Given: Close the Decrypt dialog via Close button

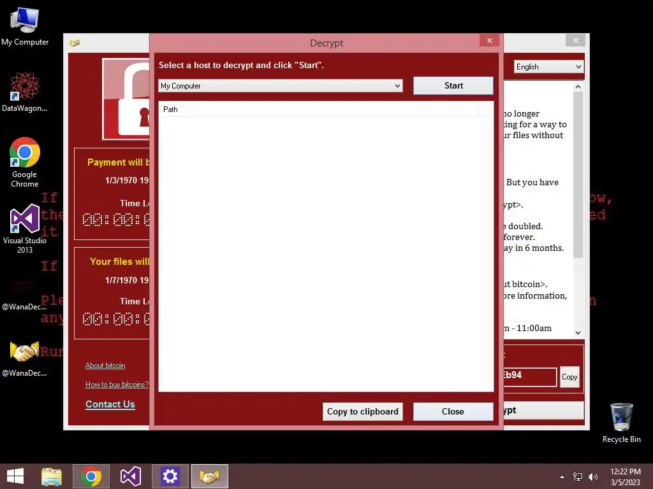Looking at the screenshot, I should pos(453,411).
